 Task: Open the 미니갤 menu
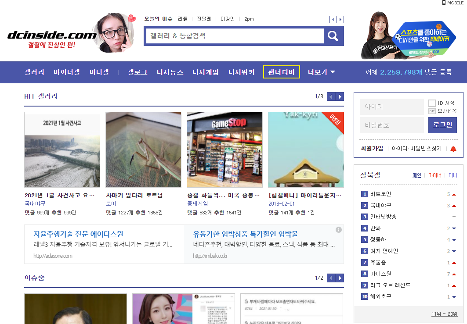pos(99,72)
